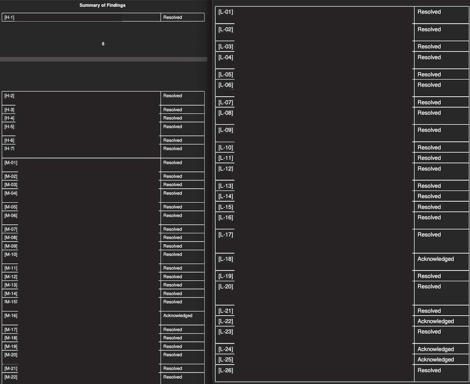
Task: Select the [L-11] finding ID
Action: click(226, 158)
